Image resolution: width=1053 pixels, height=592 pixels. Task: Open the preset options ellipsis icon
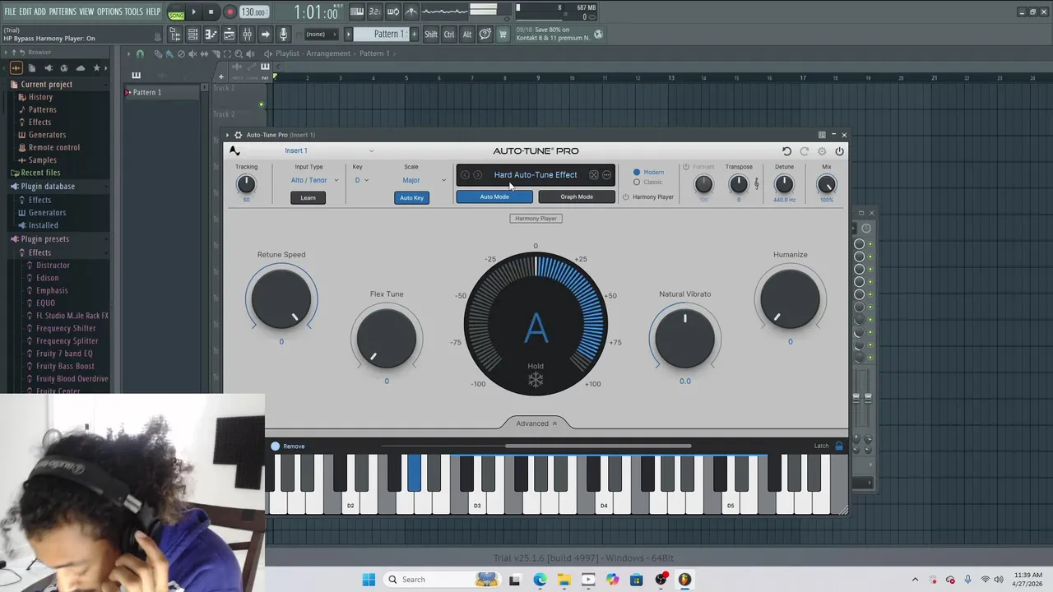pyautogui.click(x=606, y=175)
